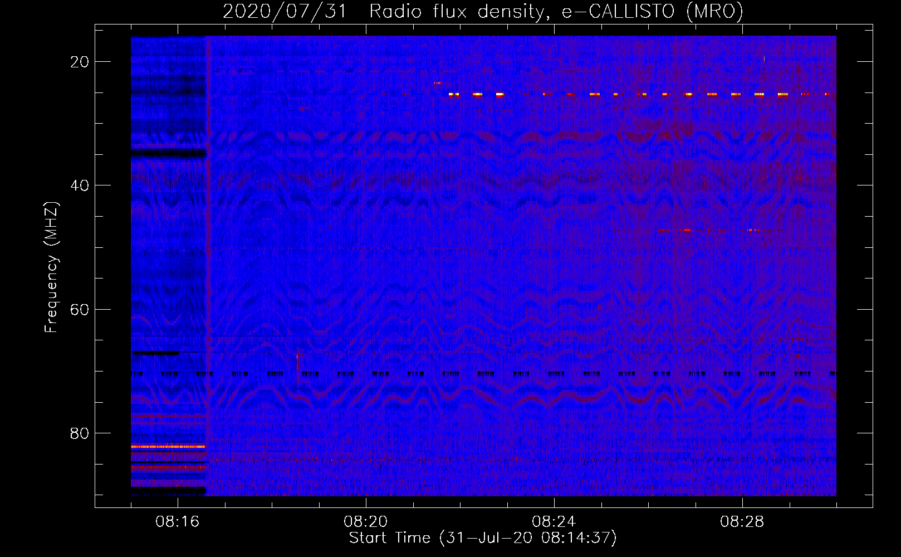901x557 pixels.
Task: Click the 'Frequency (MHZ)' y-axis label
Action: click(51, 267)
